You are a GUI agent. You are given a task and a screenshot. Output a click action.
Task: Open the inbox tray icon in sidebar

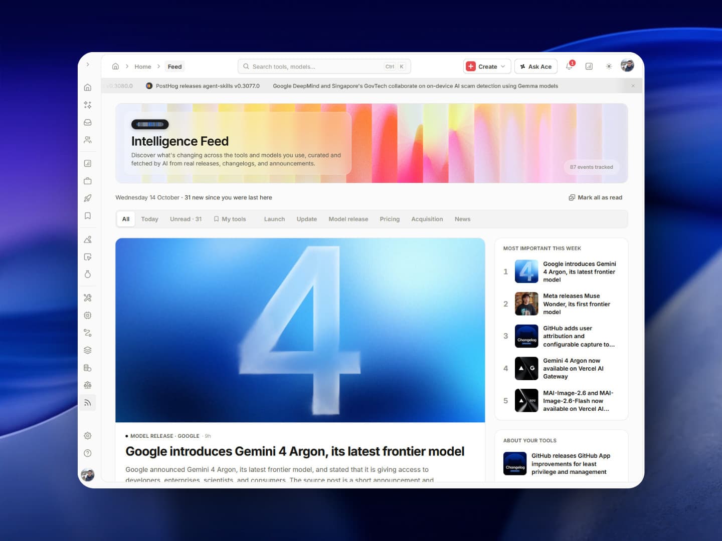pyautogui.click(x=88, y=122)
